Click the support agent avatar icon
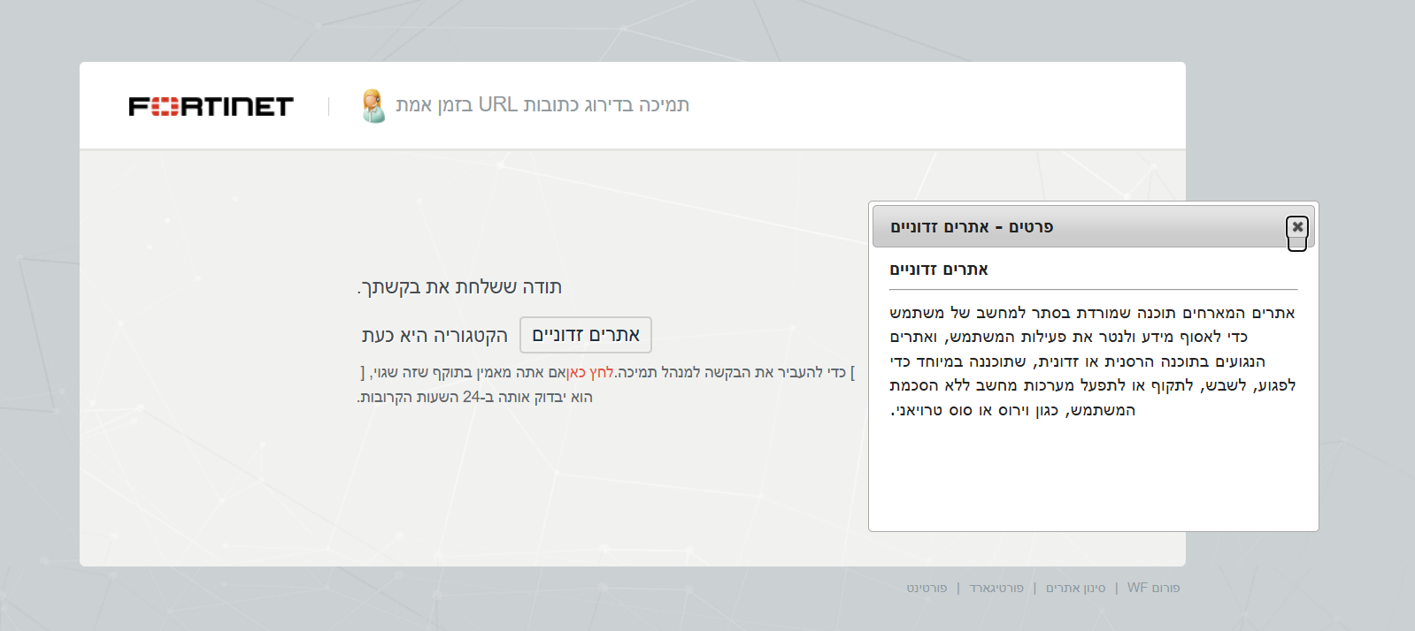The height and width of the screenshot is (631, 1415). pyautogui.click(x=373, y=106)
